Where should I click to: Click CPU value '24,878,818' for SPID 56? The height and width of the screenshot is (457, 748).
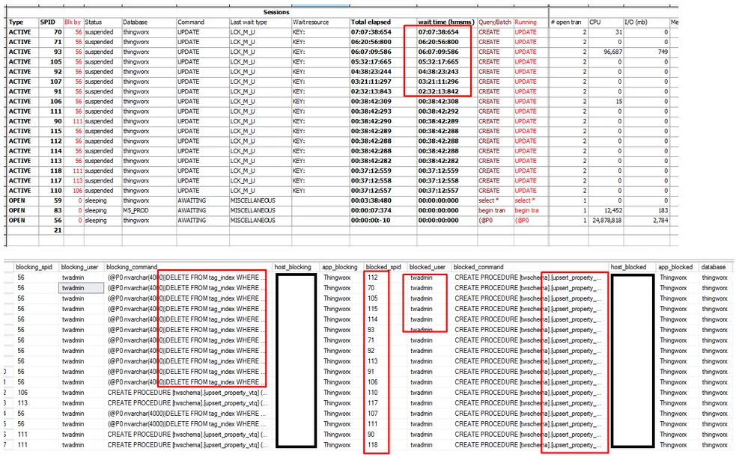(606, 220)
